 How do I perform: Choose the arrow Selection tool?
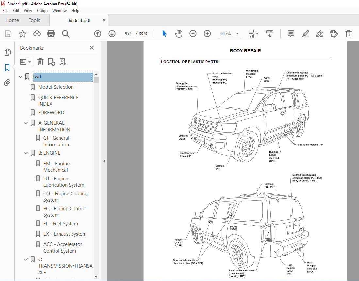pos(164,34)
